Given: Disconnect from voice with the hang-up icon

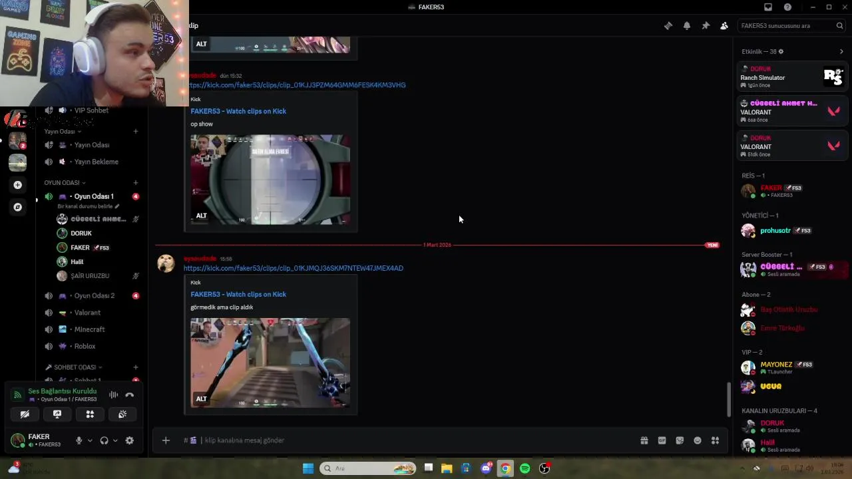Looking at the screenshot, I should pyautogui.click(x=130, y=395).
